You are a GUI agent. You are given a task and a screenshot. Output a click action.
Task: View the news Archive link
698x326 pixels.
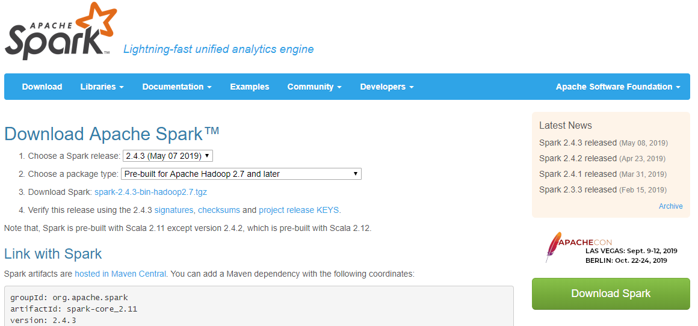click(670, 206)
